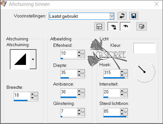This screenshot has width=163, height=124.
Task: Click the Glinstering slider bar
Action: coord(73,117)
